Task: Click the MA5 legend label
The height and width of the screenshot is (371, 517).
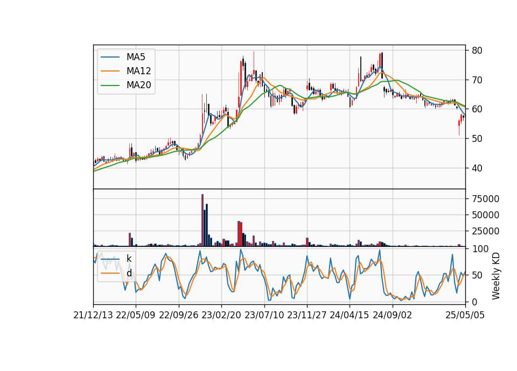Action: click(136, 57)
